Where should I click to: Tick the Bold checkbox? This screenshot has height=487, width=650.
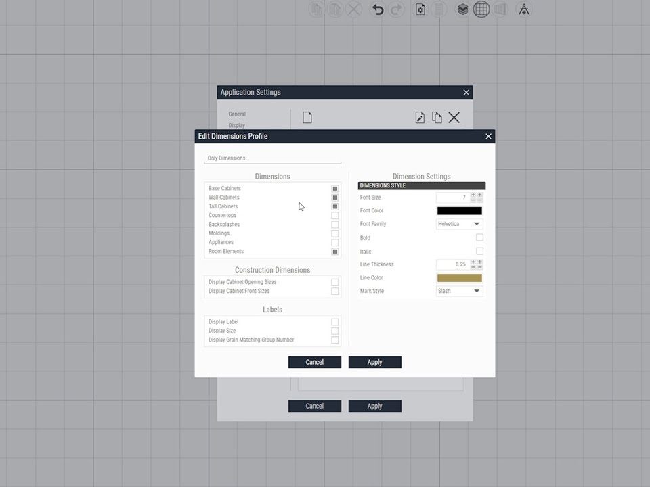tap(479, 237)
